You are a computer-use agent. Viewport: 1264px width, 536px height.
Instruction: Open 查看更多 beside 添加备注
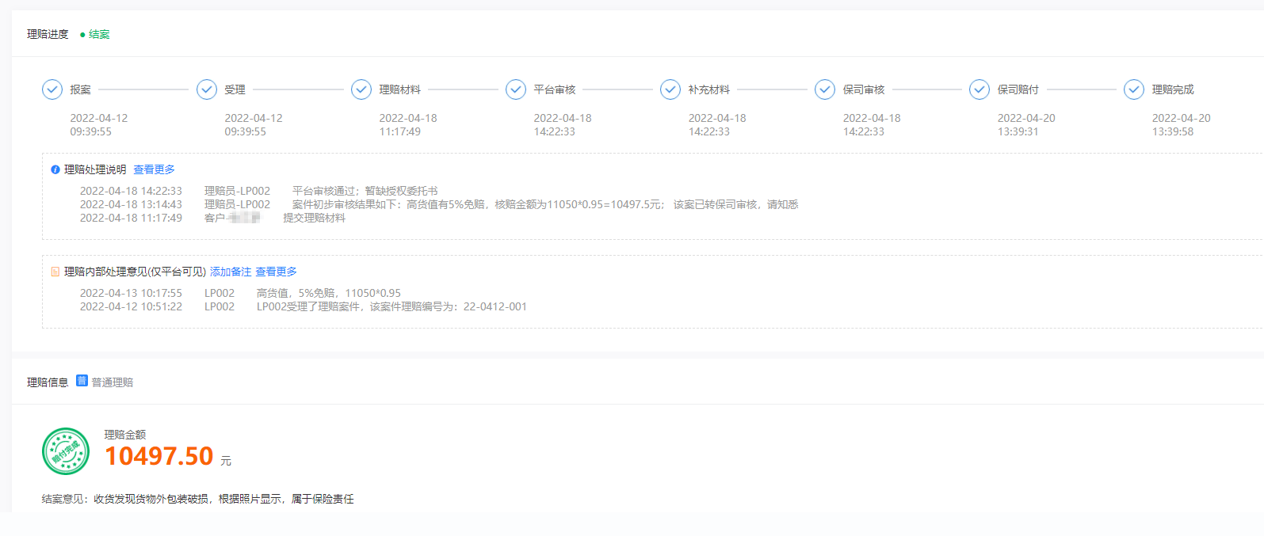(x=276, y=272)
